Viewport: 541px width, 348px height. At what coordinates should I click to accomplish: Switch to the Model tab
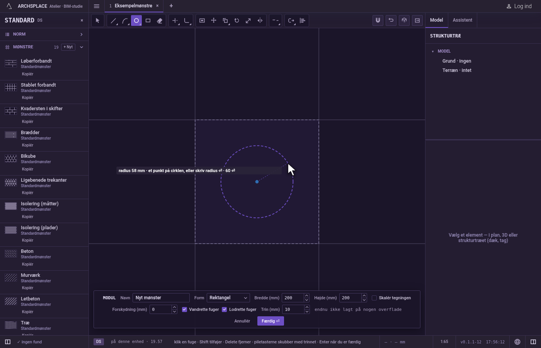coord(437,20)
